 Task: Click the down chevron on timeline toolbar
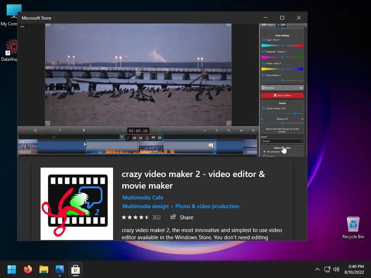click(241, 130)
